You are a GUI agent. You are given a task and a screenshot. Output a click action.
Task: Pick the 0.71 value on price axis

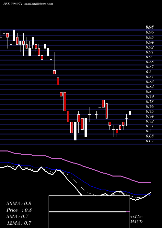(x=150, y=126)
